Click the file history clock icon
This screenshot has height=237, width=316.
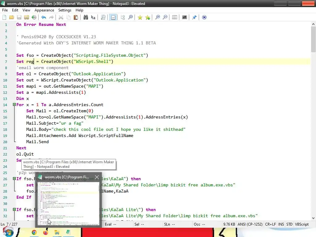coord(34,17)
